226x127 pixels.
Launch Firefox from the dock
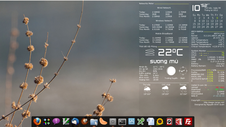[x=37, y=121]
